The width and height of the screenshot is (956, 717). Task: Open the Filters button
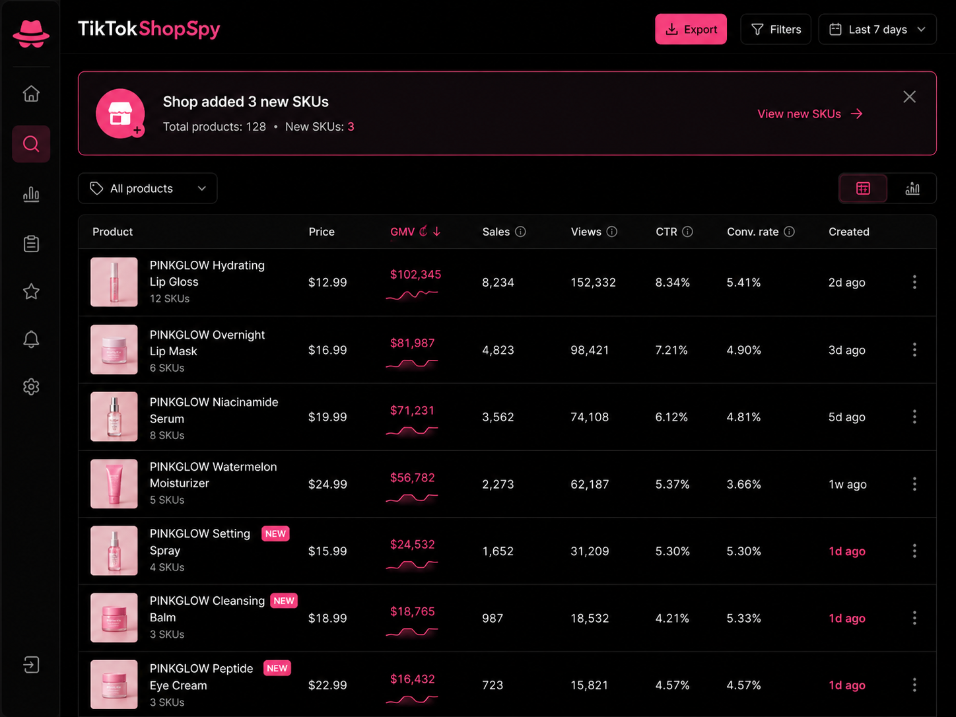[776, 29]
